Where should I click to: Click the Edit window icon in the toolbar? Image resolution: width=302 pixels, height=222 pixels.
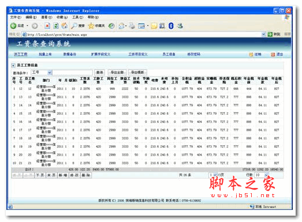click(141, 26)
